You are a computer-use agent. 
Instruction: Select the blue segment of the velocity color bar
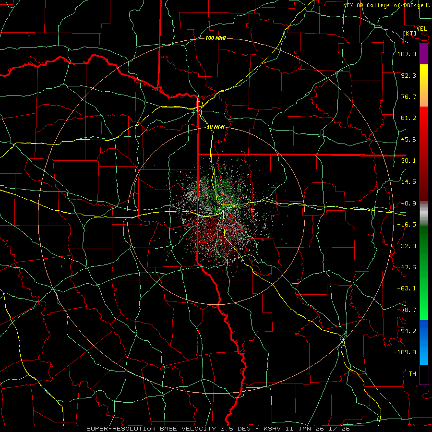[x=424, y=342]
